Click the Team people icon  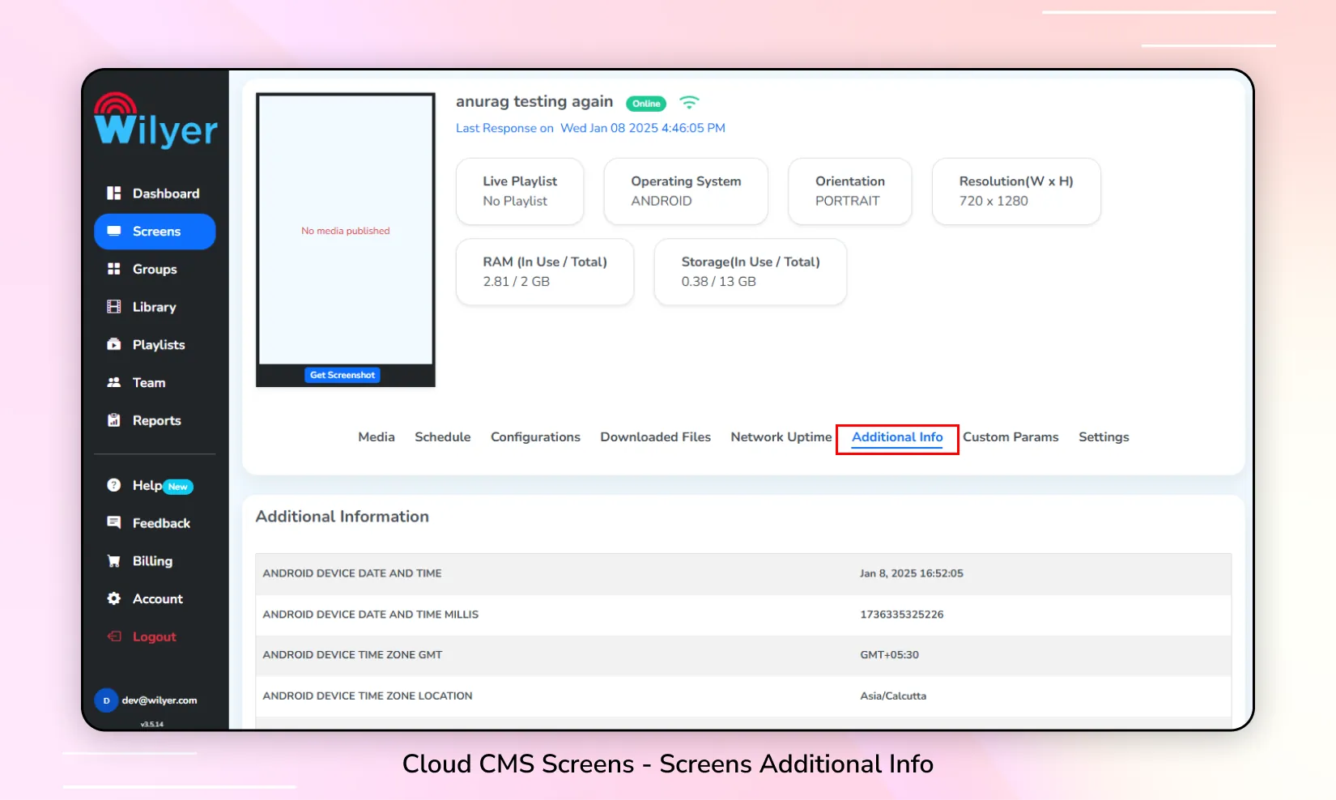pyautogui.click(x=114, y=382)
